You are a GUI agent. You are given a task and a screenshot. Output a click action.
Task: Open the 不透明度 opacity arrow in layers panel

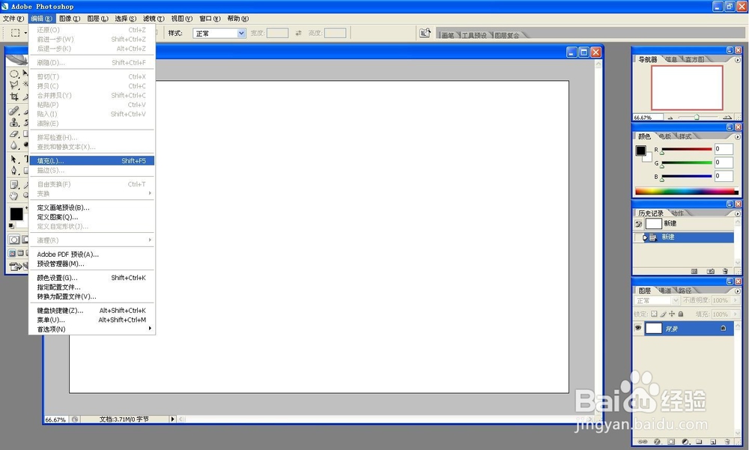click(x=736, y=300)
